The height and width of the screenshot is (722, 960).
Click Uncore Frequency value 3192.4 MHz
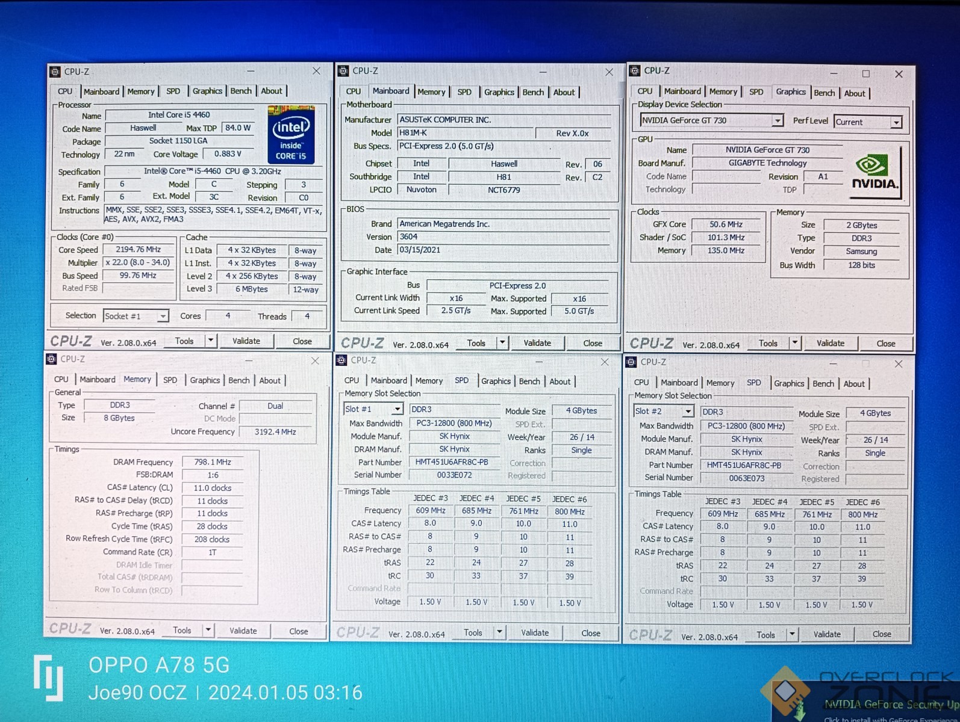(275, 432)
